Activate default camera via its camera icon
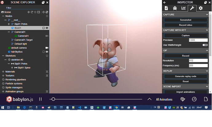Image resolution: width=212 pixels, height=127 pixels. pos(47,48)
